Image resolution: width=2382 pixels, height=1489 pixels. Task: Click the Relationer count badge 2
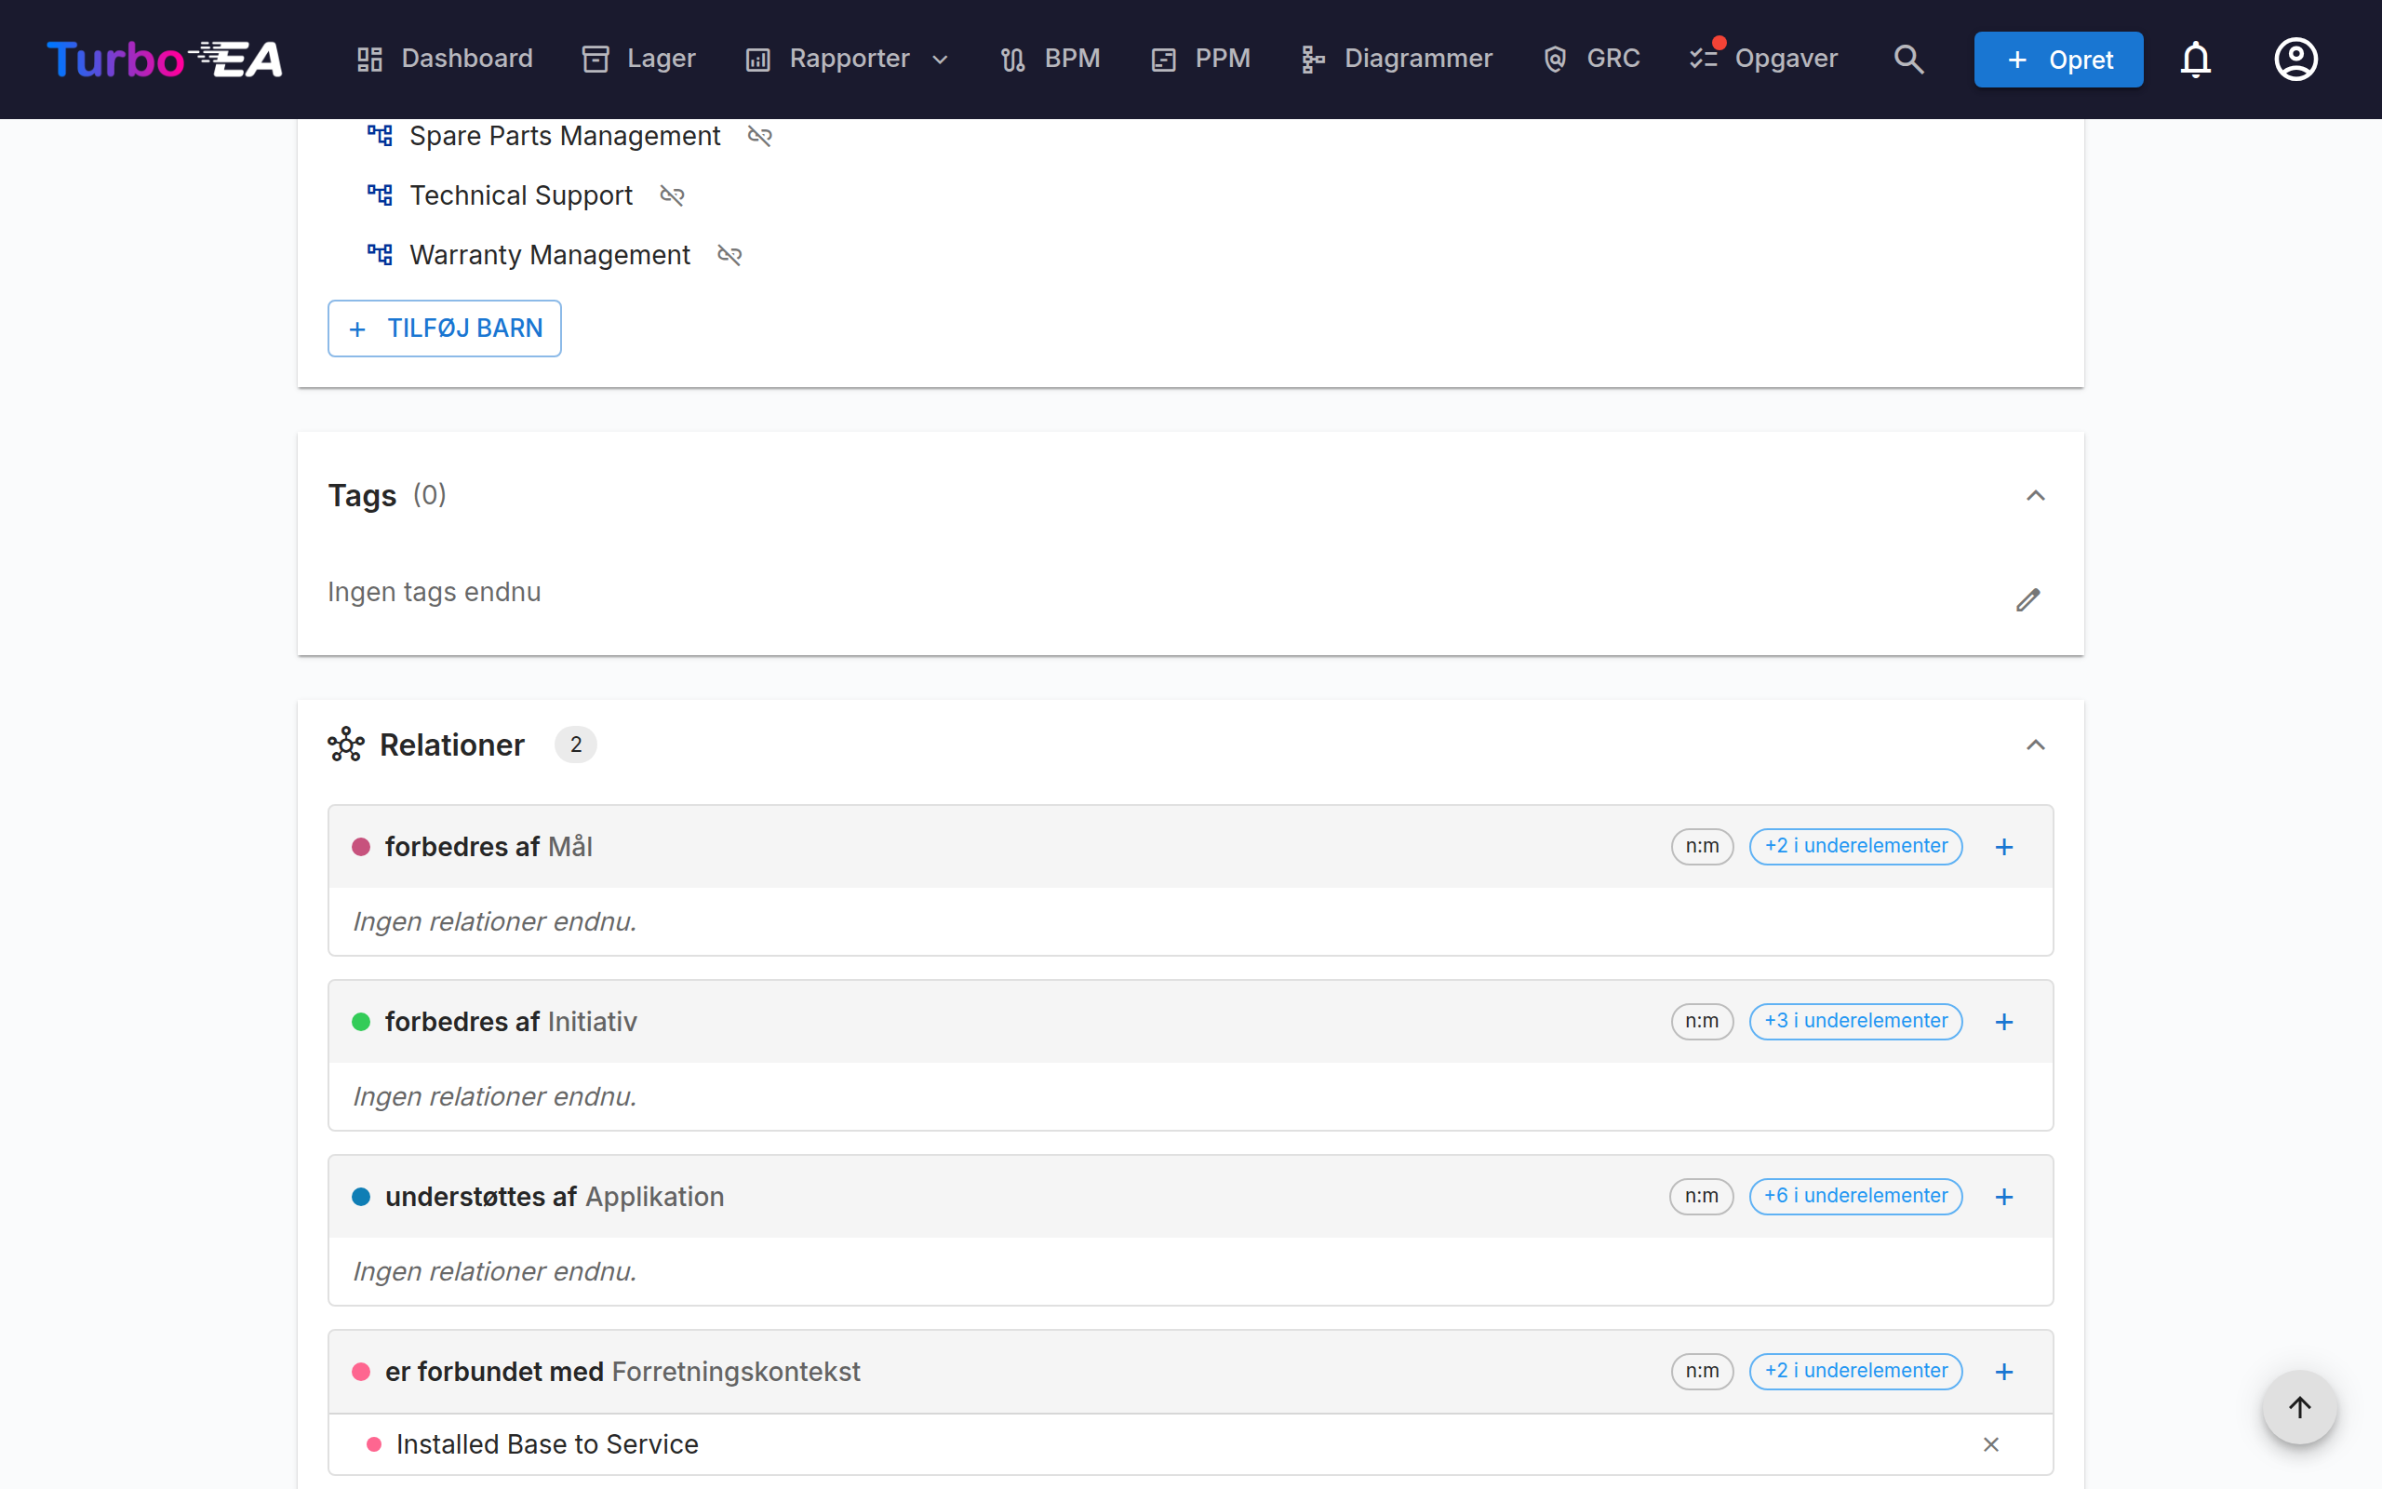(x=576, y=744)
